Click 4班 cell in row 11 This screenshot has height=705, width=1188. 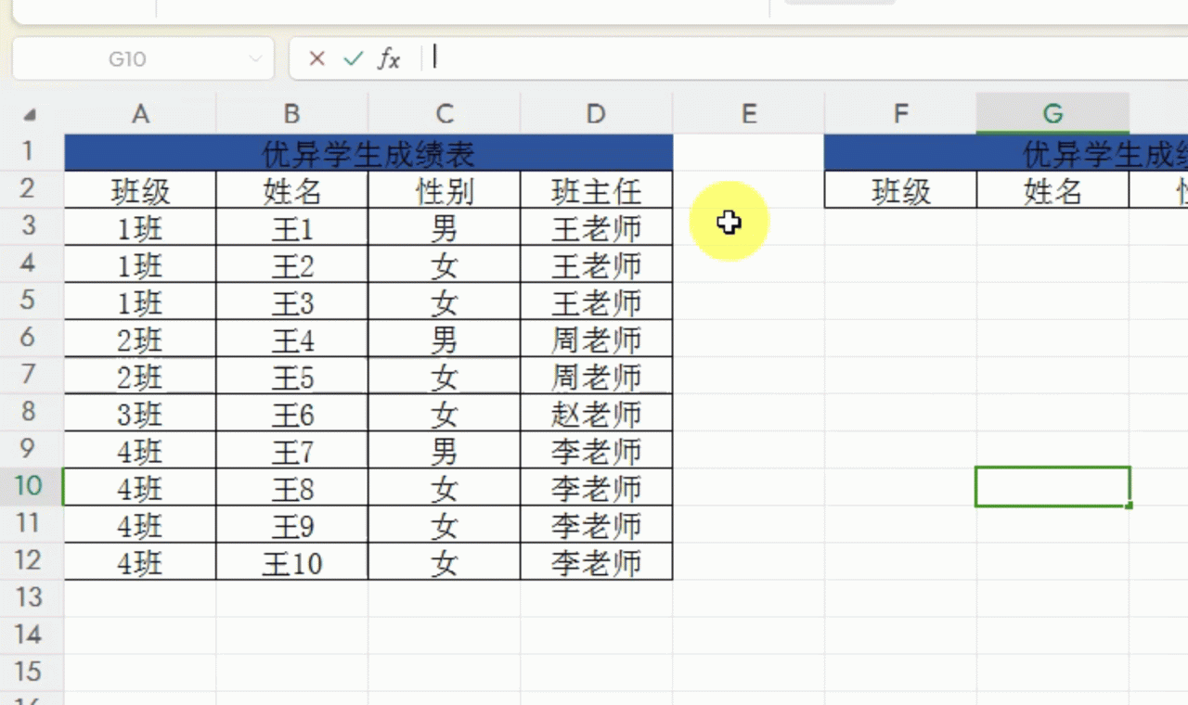(140, 524)
